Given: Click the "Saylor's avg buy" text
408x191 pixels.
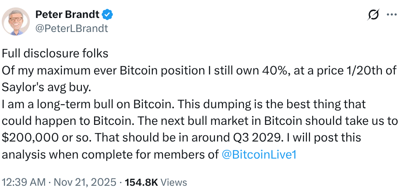Looking at the screenshot, I should pyautogui.click(x=46, y=87).
